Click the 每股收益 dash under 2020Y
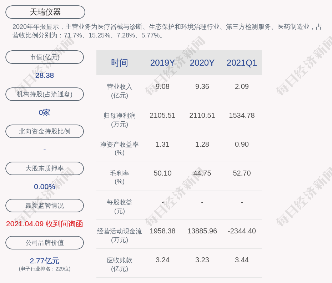The height and width of the screenshot is (283, 332). [x=202, y=202]
